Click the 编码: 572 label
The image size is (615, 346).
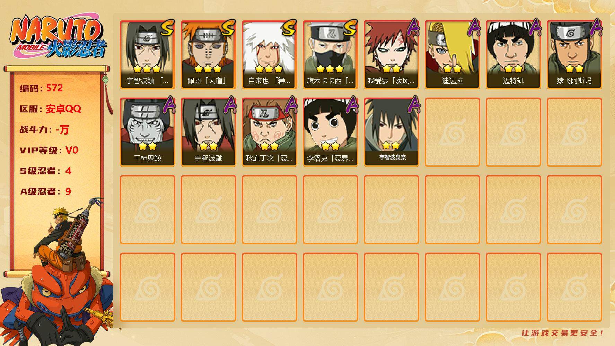coord(41,88)
